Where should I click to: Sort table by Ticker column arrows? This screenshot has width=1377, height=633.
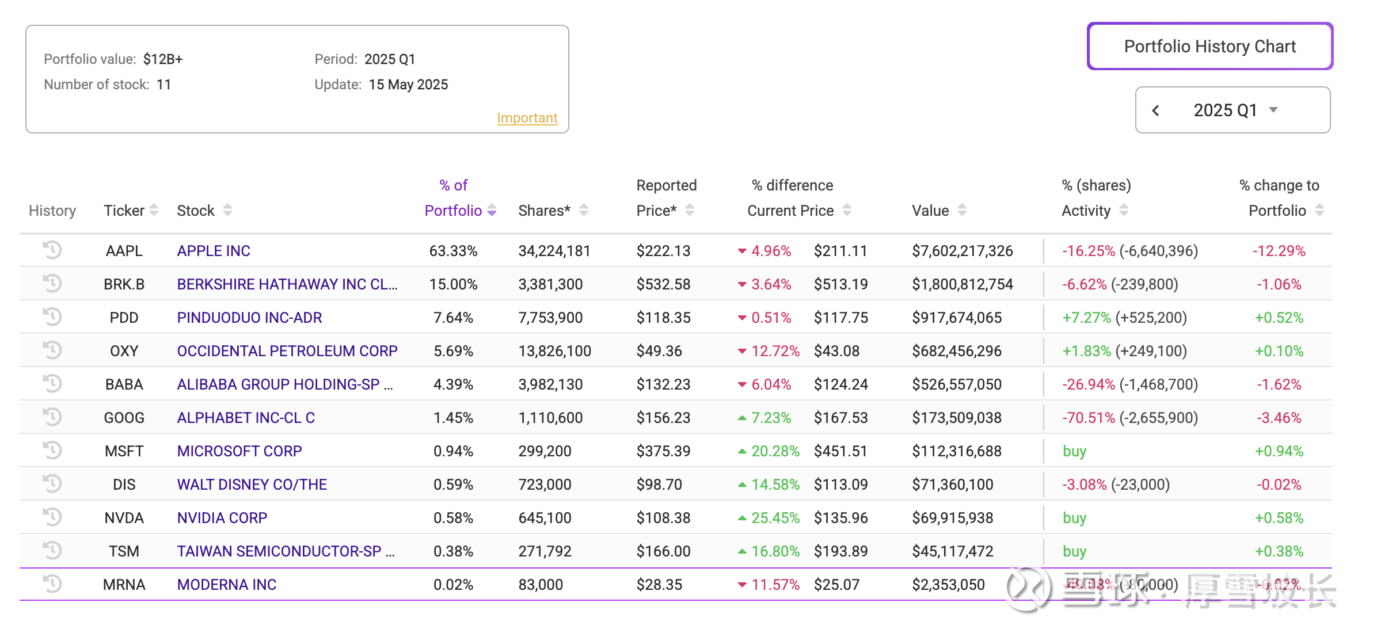[x=154, y=210]
